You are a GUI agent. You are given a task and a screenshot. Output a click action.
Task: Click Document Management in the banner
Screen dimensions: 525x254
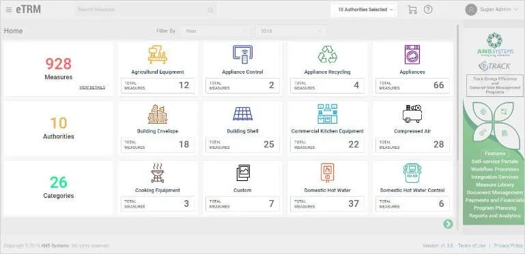494,193
